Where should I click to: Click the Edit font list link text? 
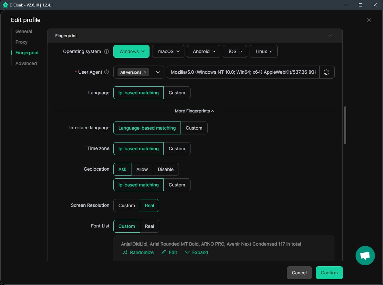coord(173,252)
